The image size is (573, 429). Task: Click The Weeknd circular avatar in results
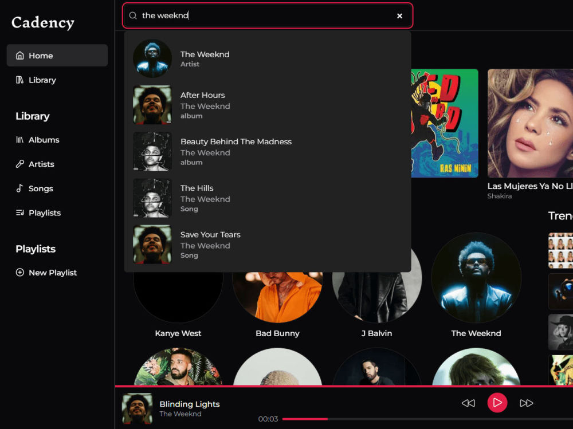[152, 58]
